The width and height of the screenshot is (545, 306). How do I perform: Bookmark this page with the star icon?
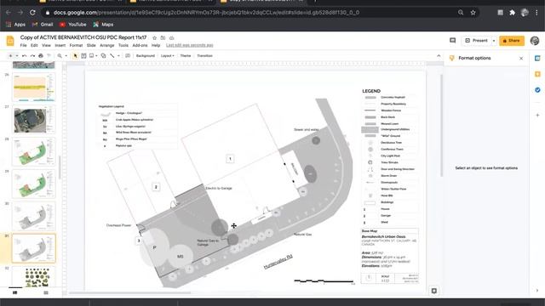coord(473,13)
